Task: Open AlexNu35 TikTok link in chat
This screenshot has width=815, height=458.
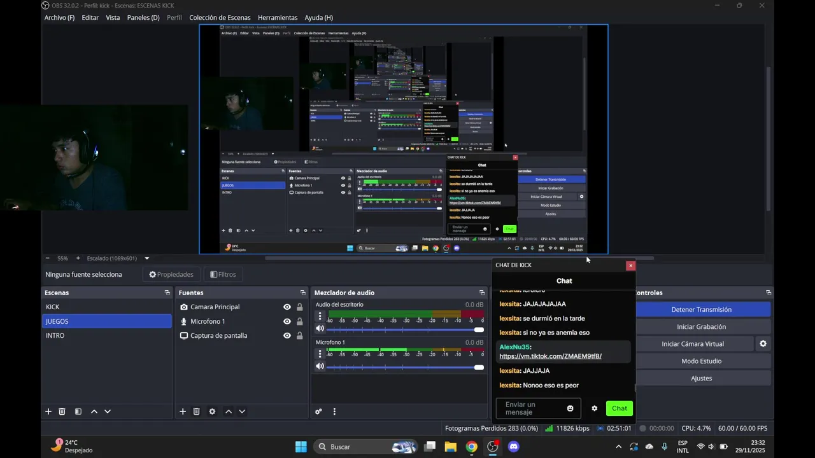Action: point(550,356)
